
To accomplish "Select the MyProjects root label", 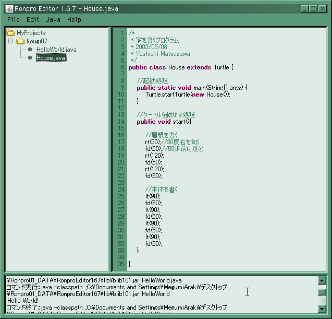I will (31, 33).
